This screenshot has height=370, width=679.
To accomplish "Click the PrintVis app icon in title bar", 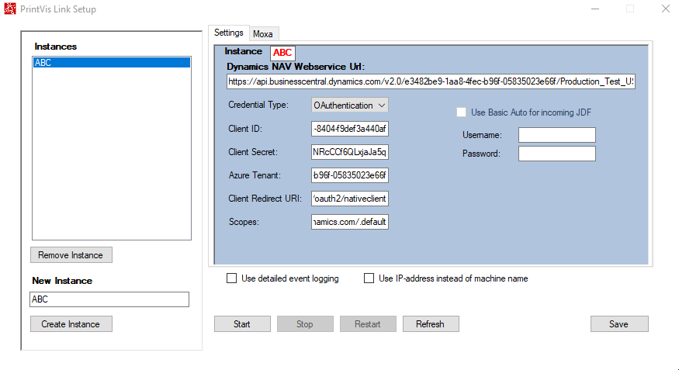I will coord(10,9).
